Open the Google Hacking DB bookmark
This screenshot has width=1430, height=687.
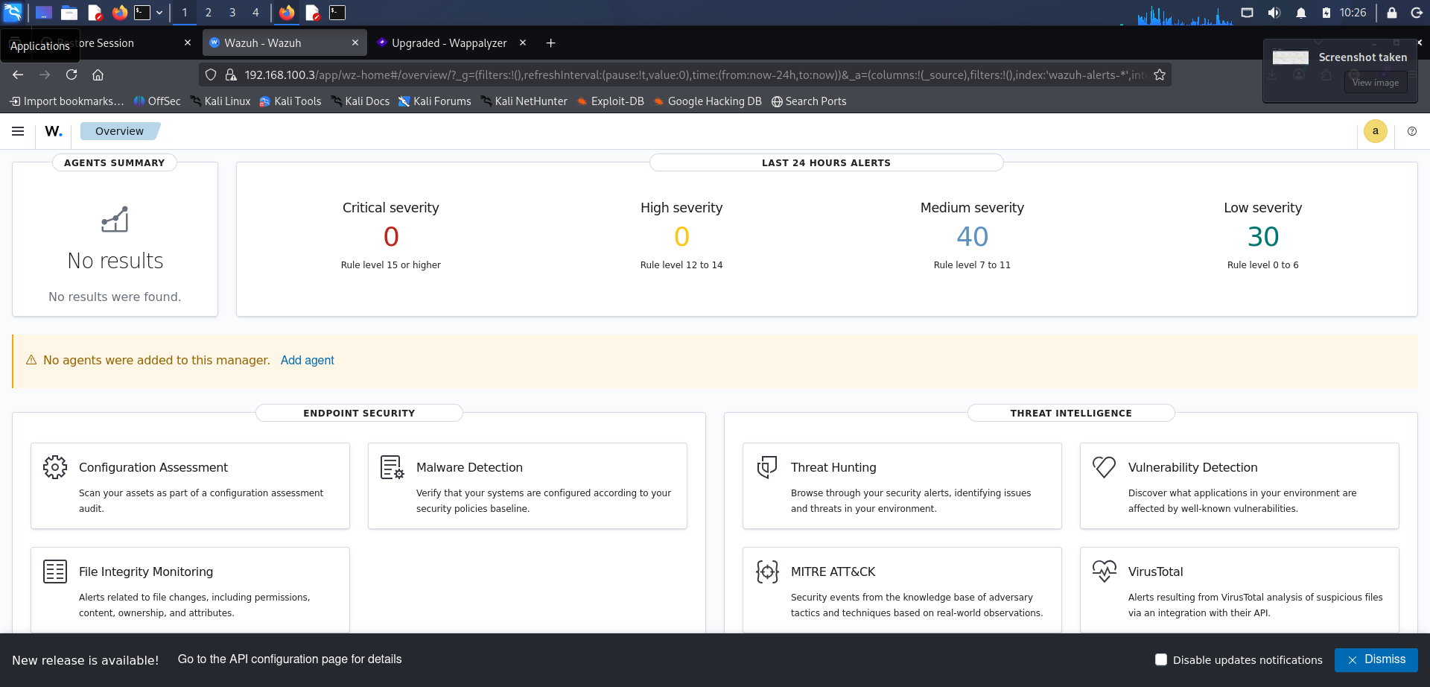(707, 101)
